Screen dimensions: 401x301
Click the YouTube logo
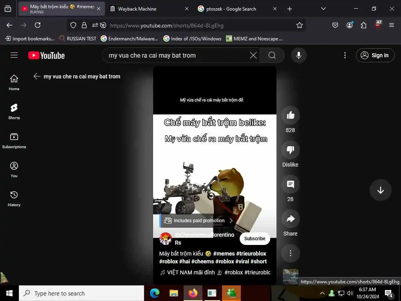pos(46,55)
